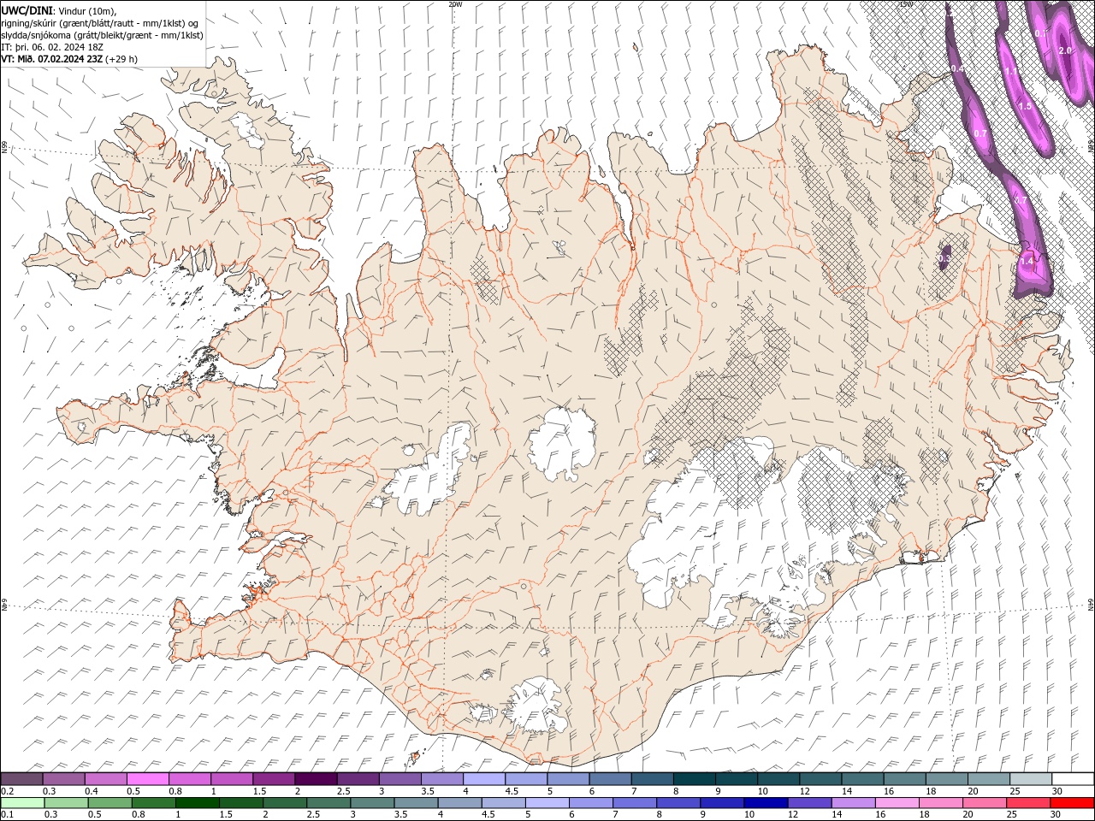The image size is (1095, 821).
Task: Pick the very dark purple swatch between 2 and 2.5 in upper legend row
Action: (316, 779)
